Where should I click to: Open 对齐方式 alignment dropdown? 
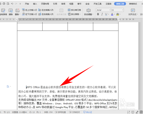[133, 12]
